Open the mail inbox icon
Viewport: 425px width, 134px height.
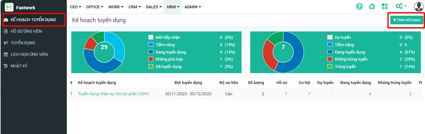click(x=372, y=7)
